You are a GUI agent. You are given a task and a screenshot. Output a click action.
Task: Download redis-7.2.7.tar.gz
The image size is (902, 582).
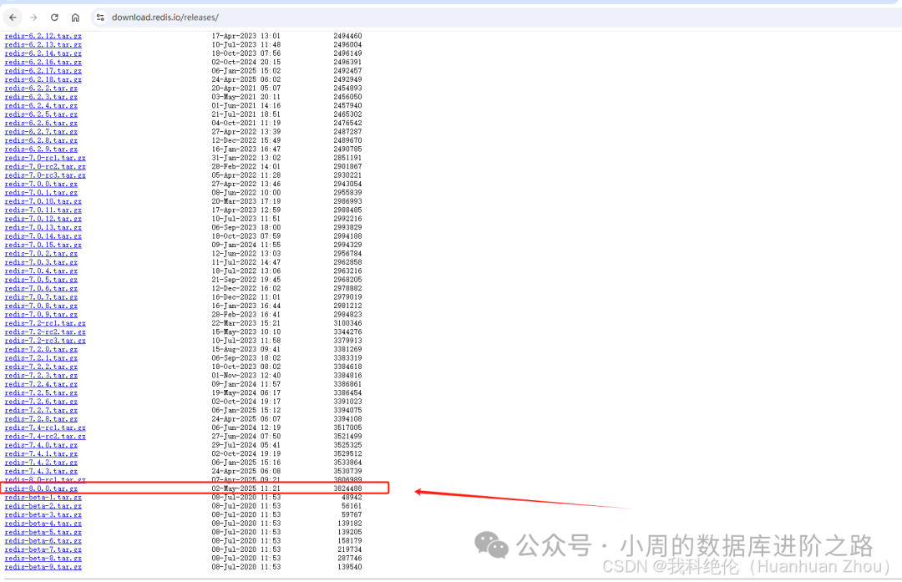click(x=41, y=410)
